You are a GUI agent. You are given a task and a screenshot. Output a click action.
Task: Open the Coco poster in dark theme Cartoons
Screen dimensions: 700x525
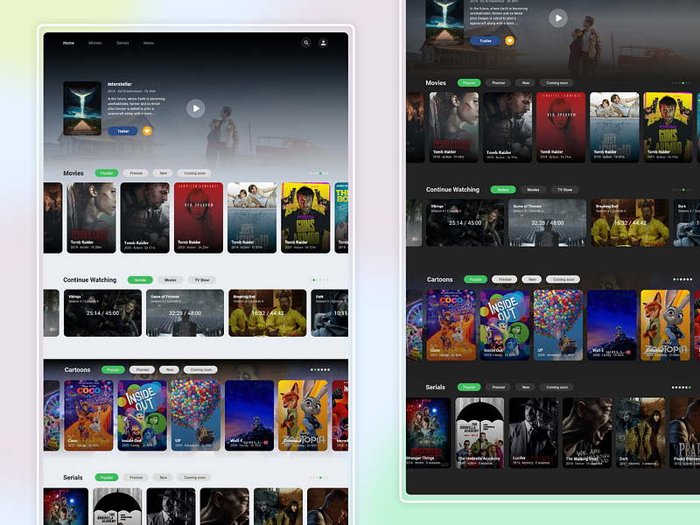(451, 325)
